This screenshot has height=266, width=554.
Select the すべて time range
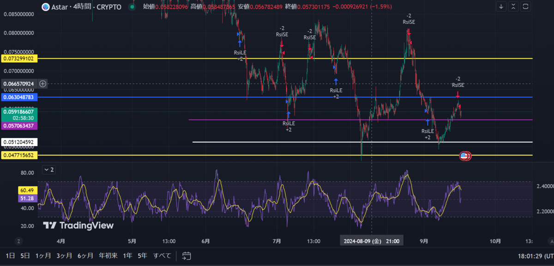(162, 255)
